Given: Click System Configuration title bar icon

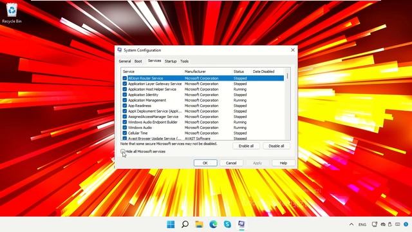Looking at the screenshot, I should pyautogui.click(x=120, y=50).
